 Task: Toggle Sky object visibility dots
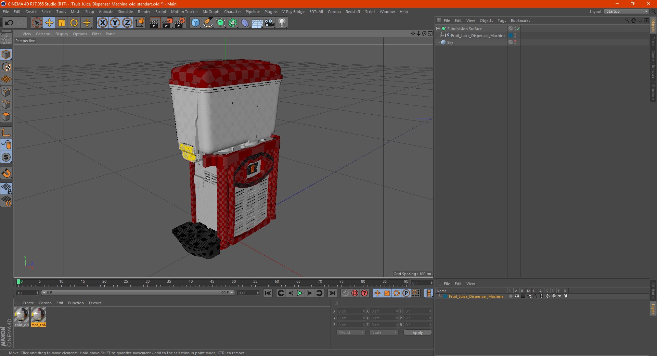click(515, 42)
